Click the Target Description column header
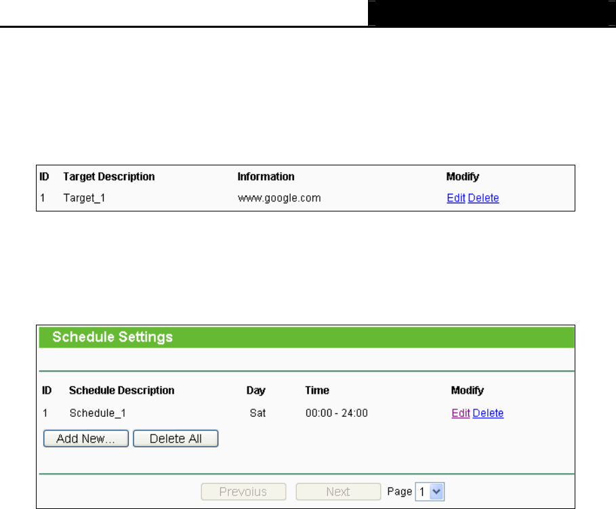This screenshot has height=509, width=616. tap(109, 177)
